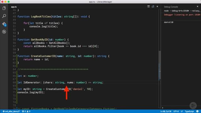Change the UTF-8 file encoding

click(x=176, y=111)
